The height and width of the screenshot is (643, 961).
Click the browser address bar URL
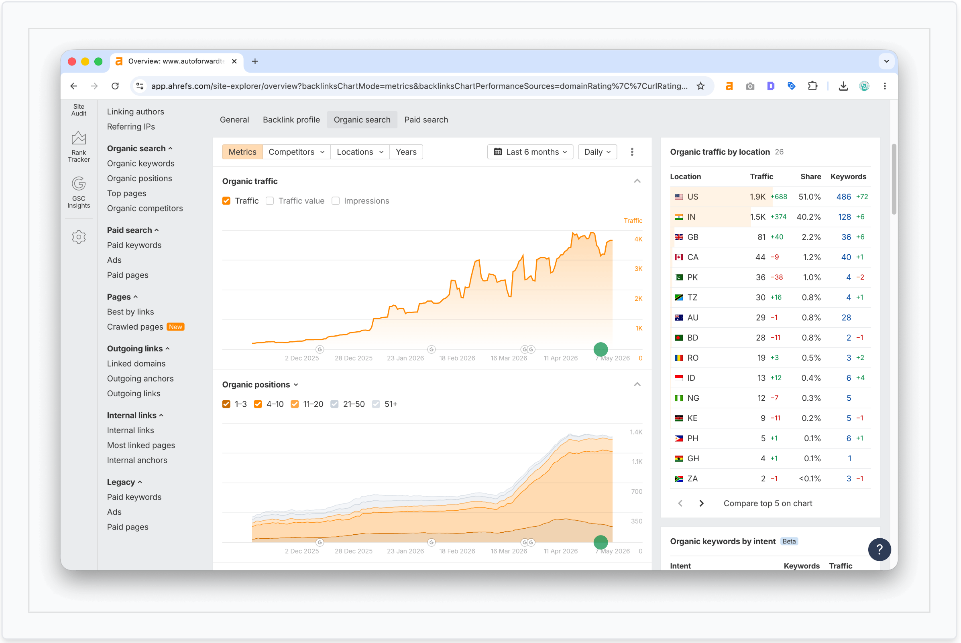tap(419, 86)
